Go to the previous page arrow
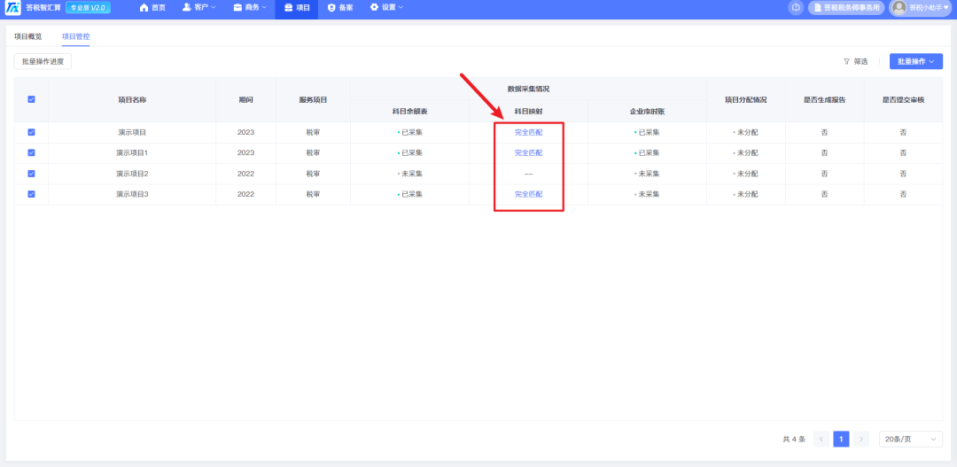The width and height of the screenshot is (957, 467). click(821, 439)
